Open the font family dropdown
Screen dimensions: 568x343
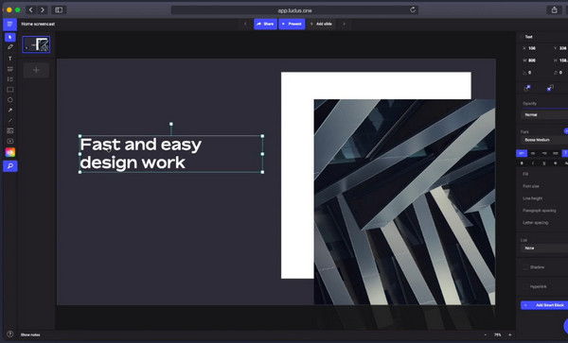[544, 140]
